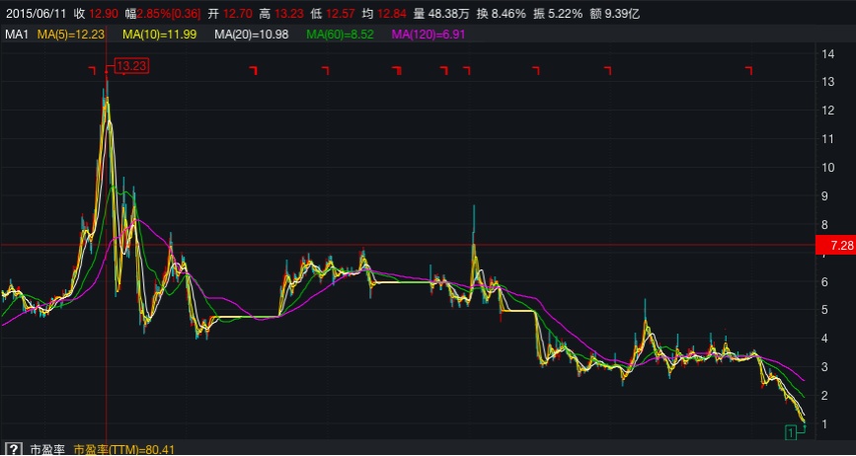Click the green boxed "1" marker

point(791,432)
